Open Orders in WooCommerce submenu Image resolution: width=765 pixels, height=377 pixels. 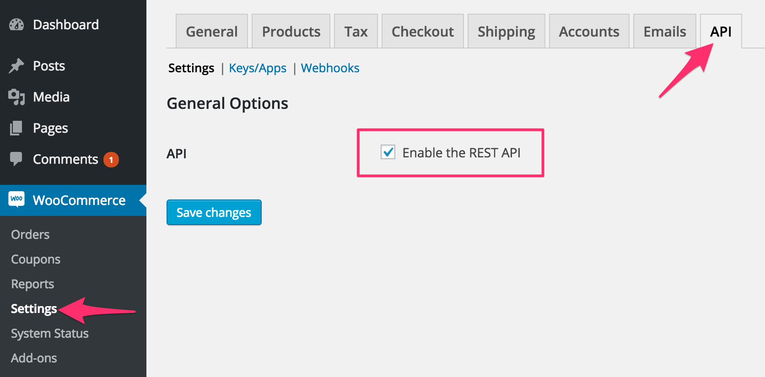(x=30, y=234)
